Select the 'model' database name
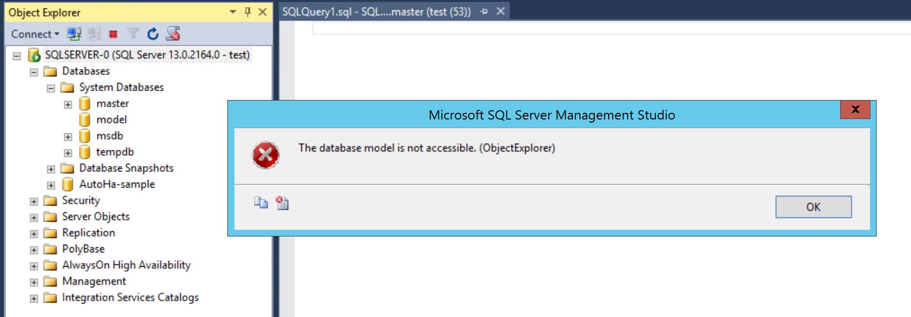 (111, 120)
